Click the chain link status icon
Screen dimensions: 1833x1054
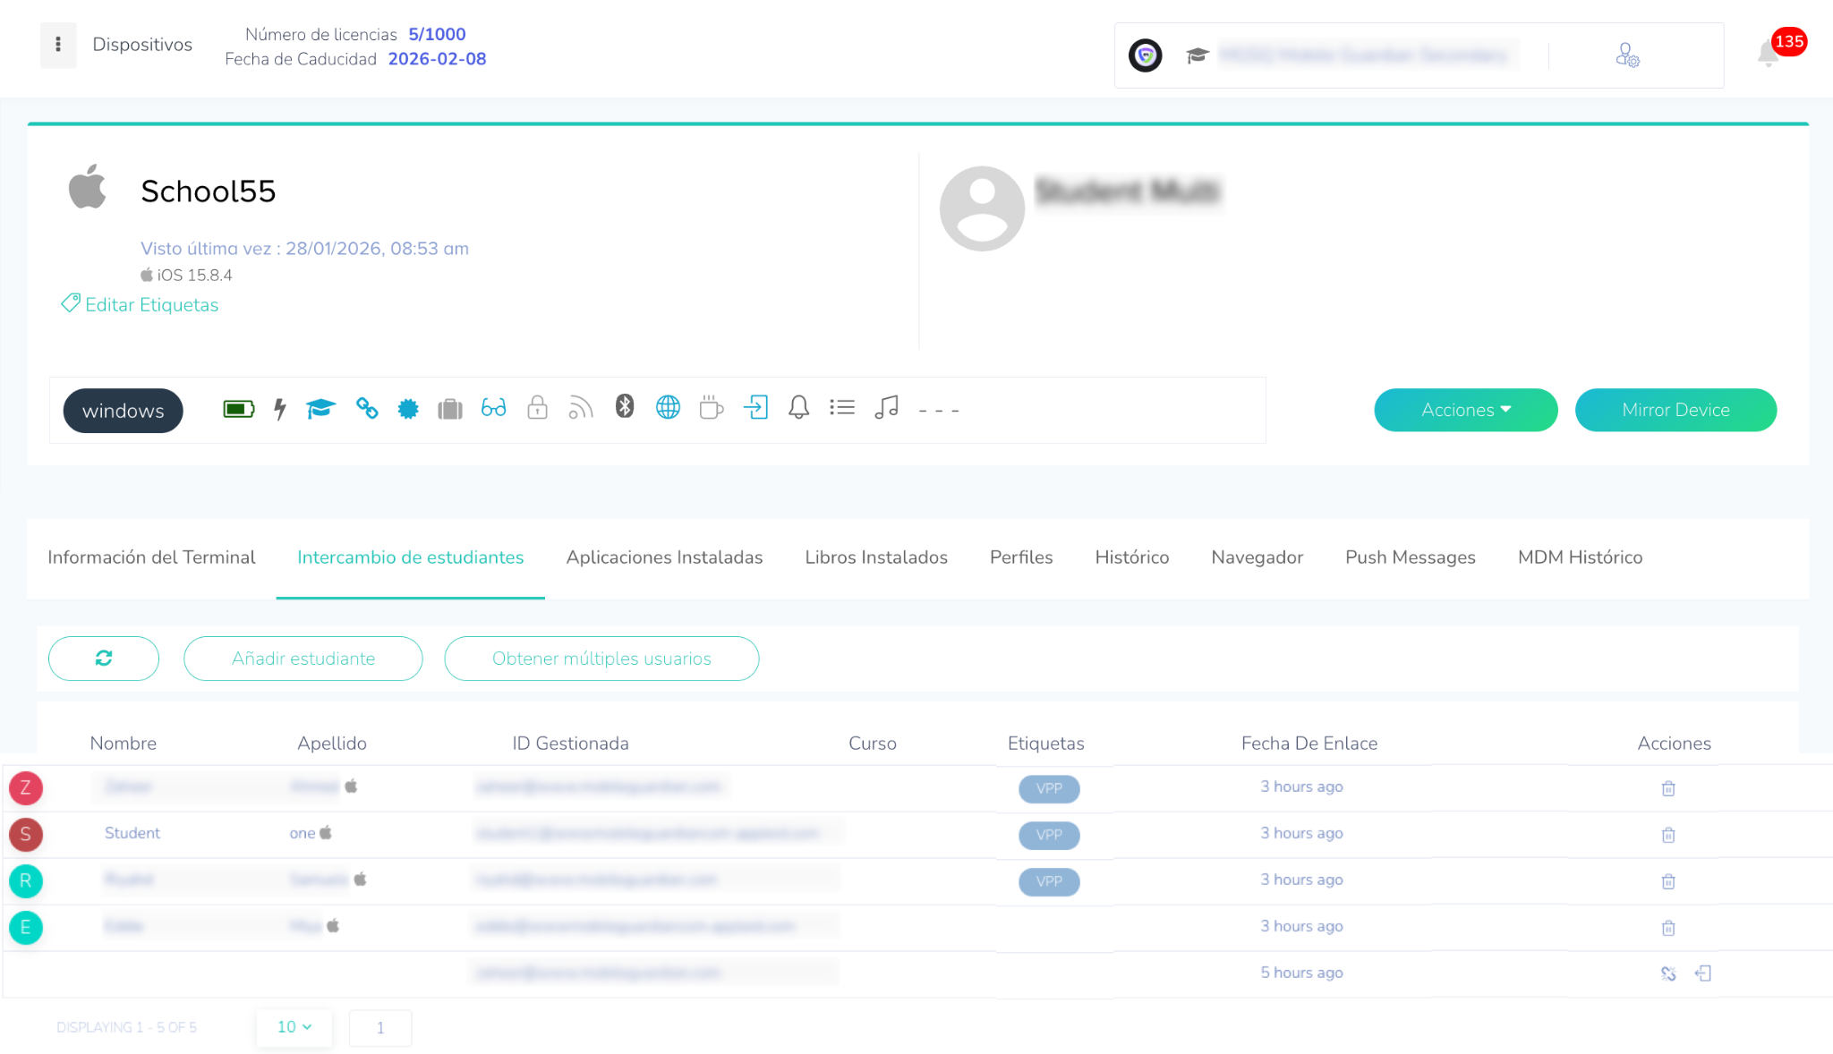367,408
